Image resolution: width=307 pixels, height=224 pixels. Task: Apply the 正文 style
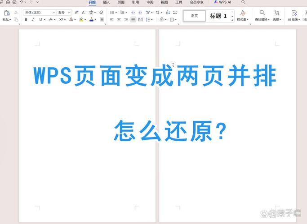[x=195, y=16]
